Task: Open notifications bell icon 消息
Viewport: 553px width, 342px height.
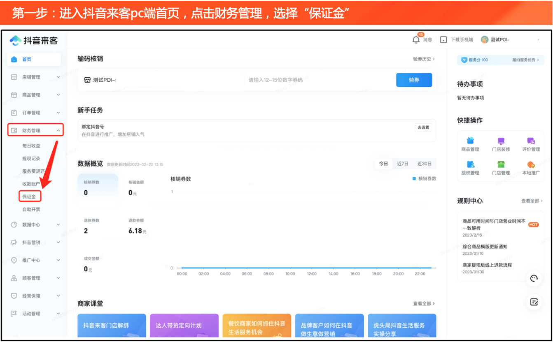Action: click(x=416, y=39)
